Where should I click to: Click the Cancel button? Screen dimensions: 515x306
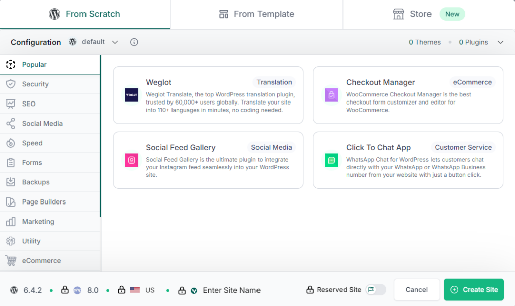(416, 289)
